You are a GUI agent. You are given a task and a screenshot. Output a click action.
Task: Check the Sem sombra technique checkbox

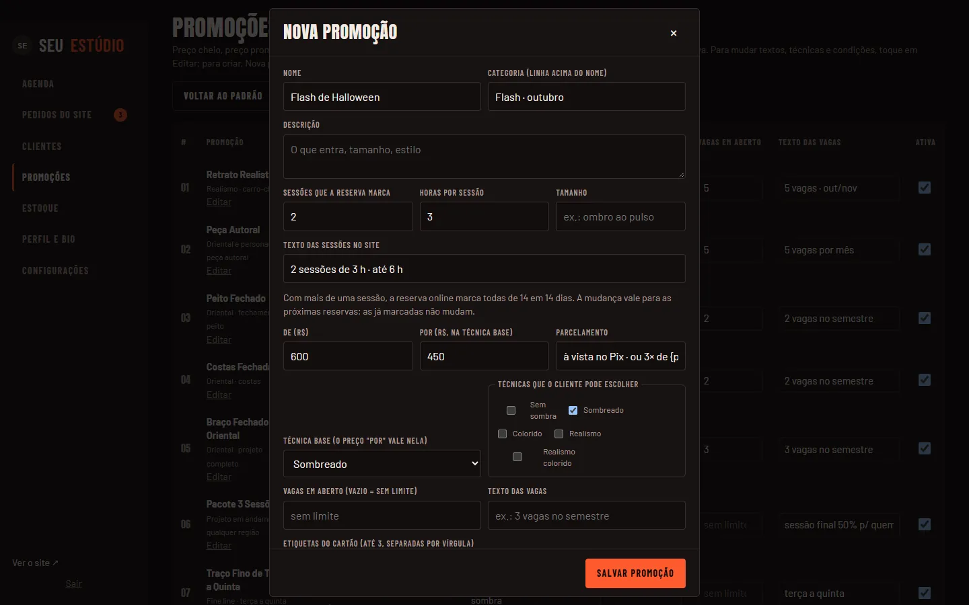point(511,410)
